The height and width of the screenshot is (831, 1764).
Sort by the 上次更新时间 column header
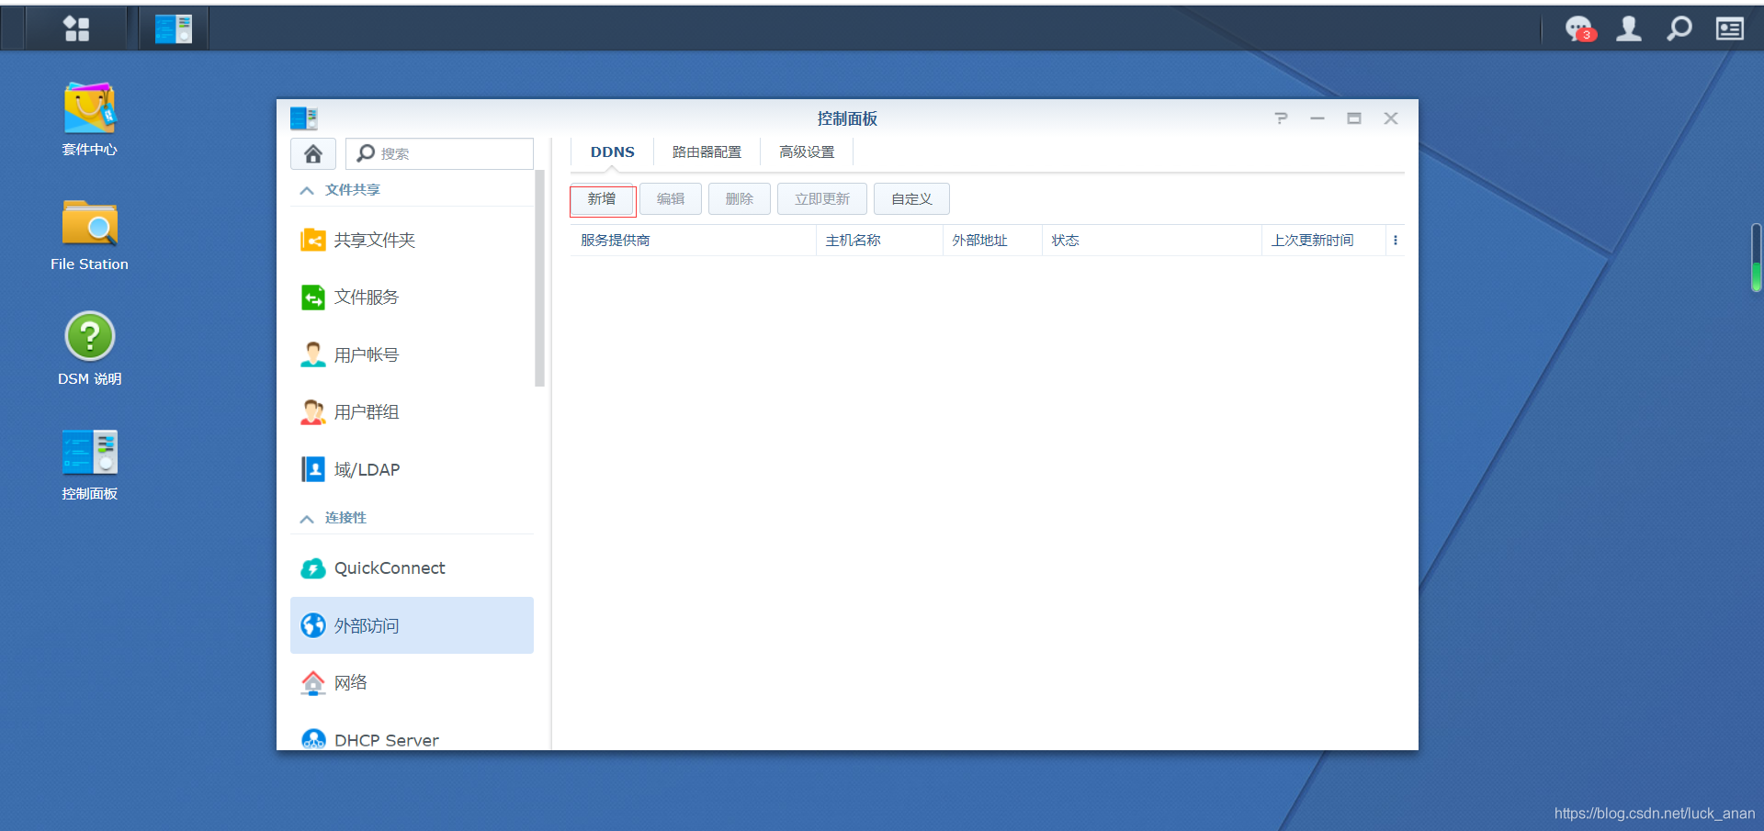coord(1324,241)
